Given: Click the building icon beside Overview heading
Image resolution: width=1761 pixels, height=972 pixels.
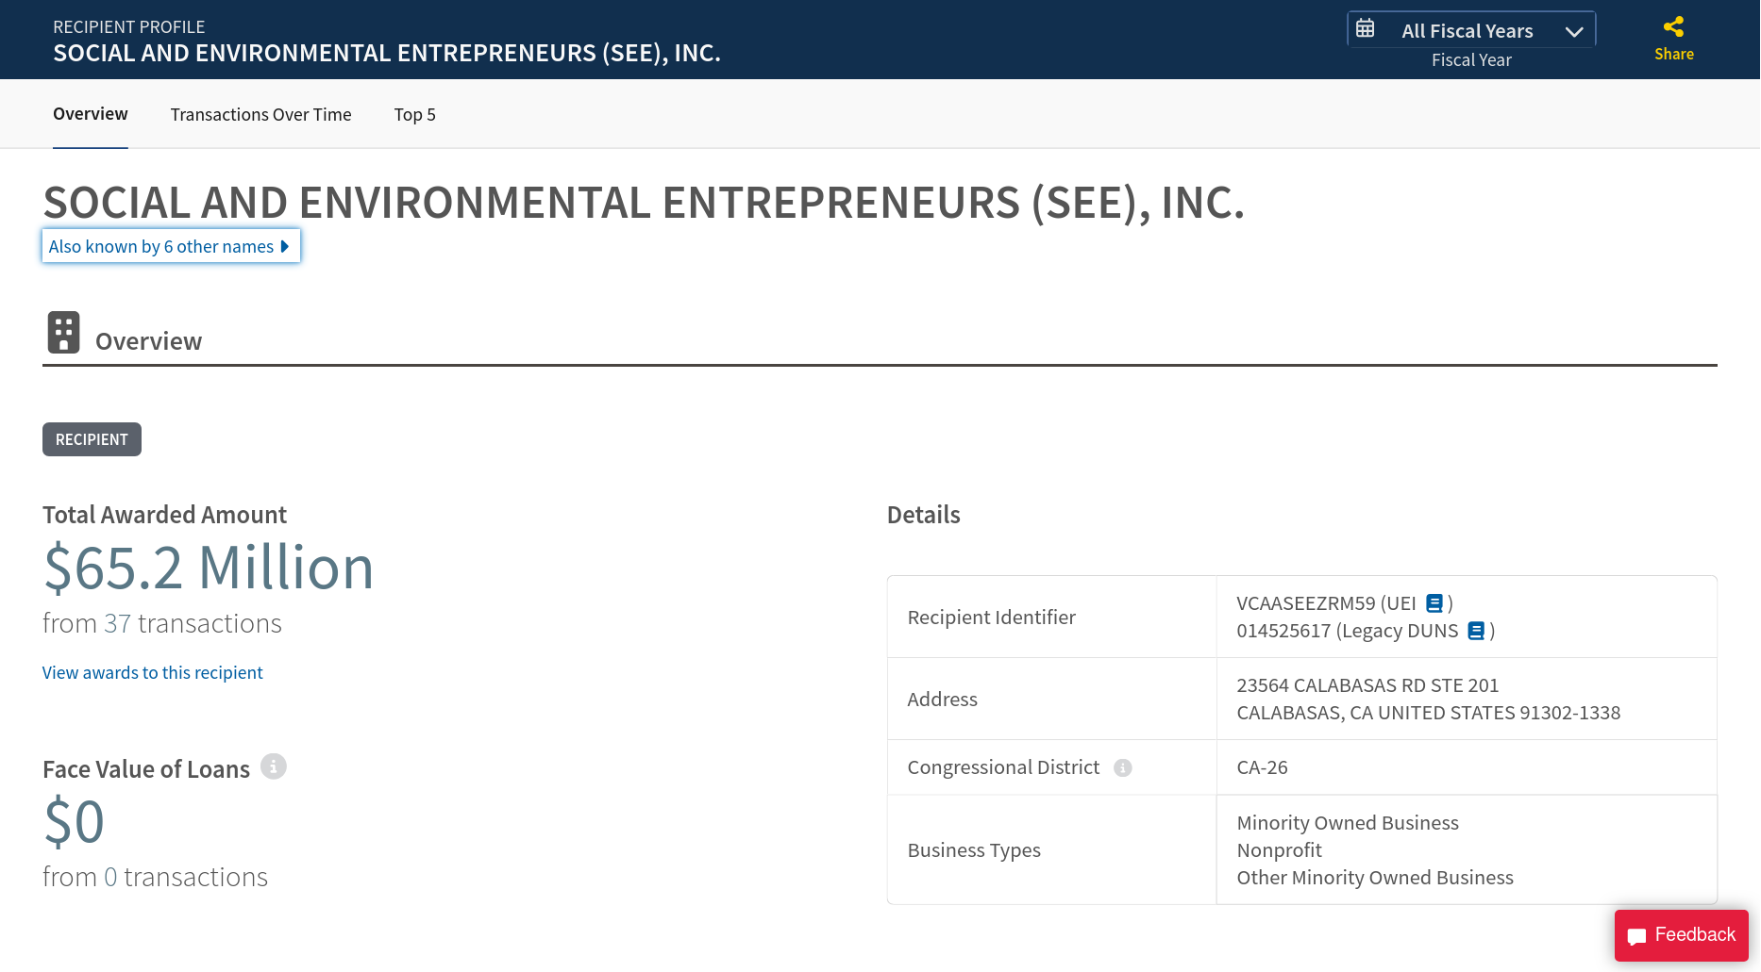Looking at the screenshot, I should pyautogui.click(x=63, y=333).
